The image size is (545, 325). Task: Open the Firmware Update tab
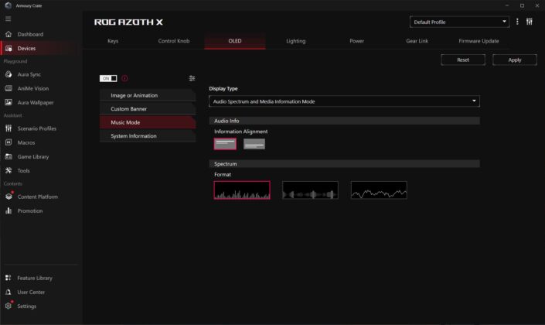[479, 41]
